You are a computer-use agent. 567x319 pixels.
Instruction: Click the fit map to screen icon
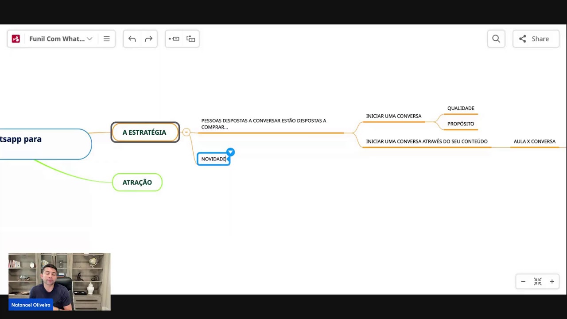[538, 281]
